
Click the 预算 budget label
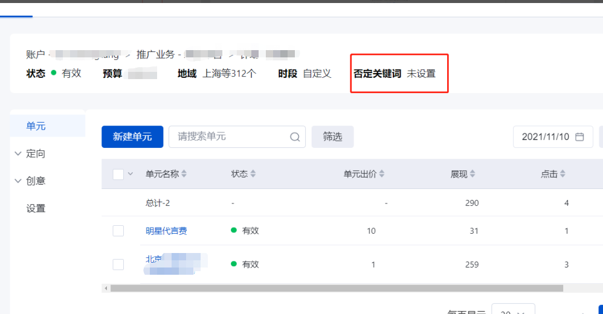(x=112, y=74)
